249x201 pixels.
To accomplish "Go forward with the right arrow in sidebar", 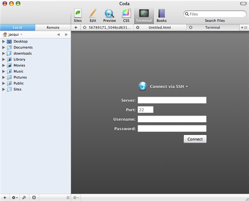I will click(67, 34).
